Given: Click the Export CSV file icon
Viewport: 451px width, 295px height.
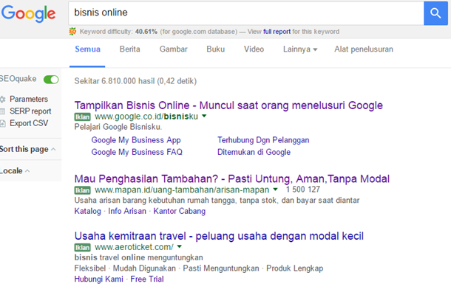Looking at the screenshot, I should [3, 123].
